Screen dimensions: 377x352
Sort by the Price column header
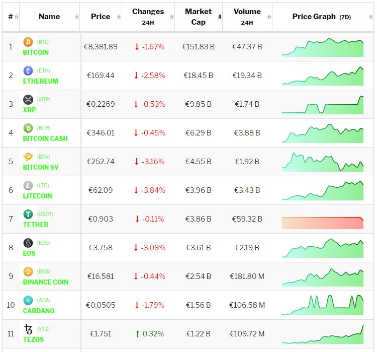[x=101, y=17]
